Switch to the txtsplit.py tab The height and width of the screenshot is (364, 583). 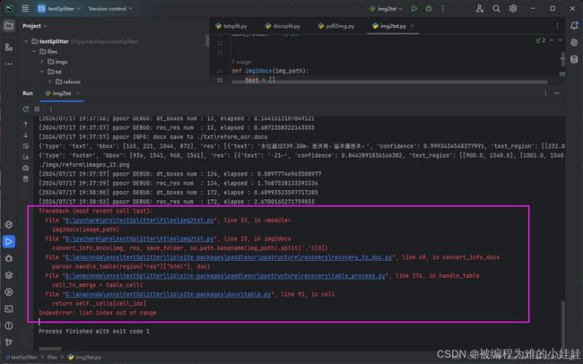tap(231, 26)
